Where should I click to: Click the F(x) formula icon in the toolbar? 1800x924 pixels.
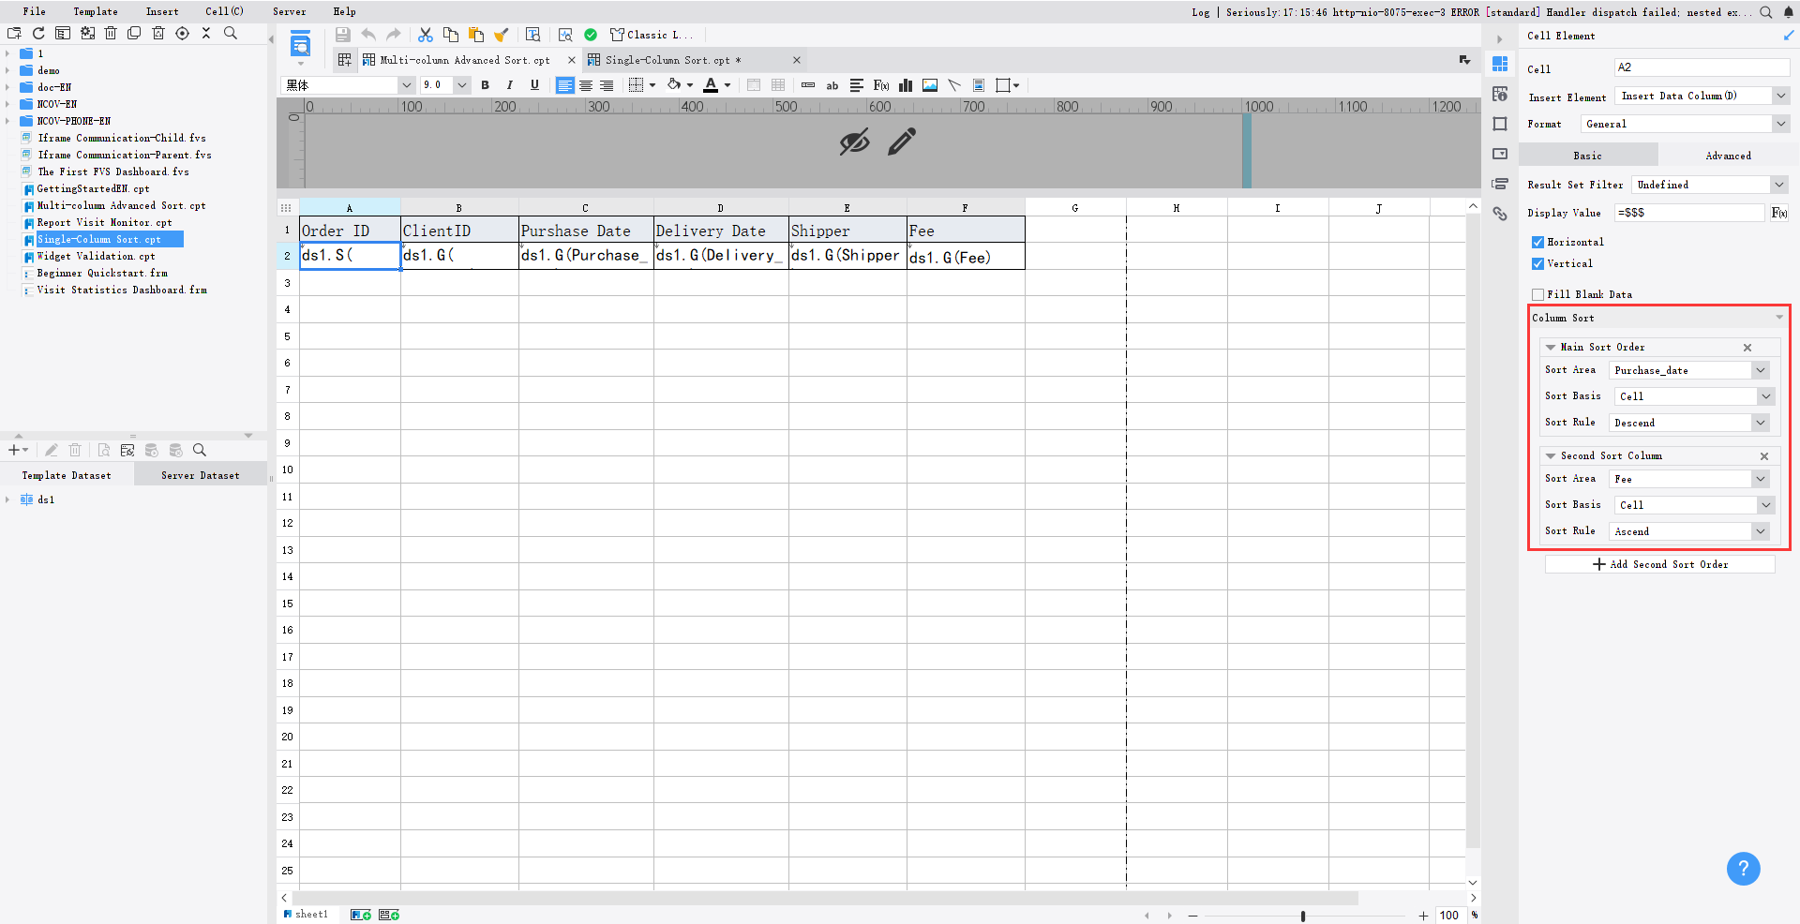tap(881, 85)
